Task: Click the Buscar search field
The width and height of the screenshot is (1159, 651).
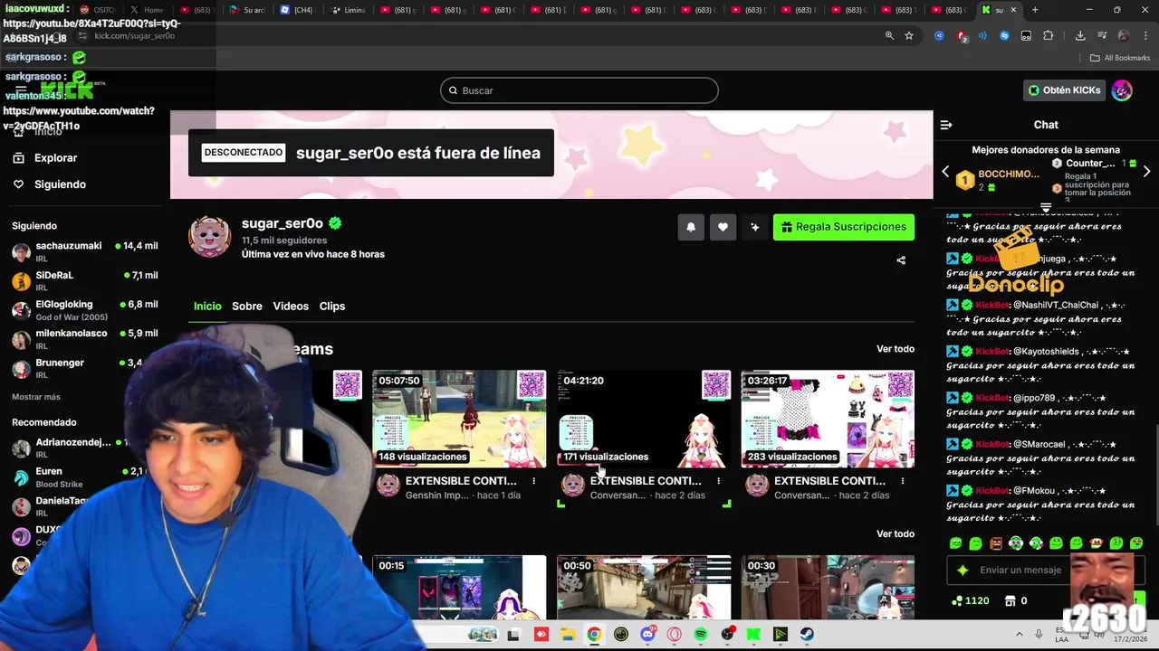Action: pyautogui.click(x=579, y=90)
